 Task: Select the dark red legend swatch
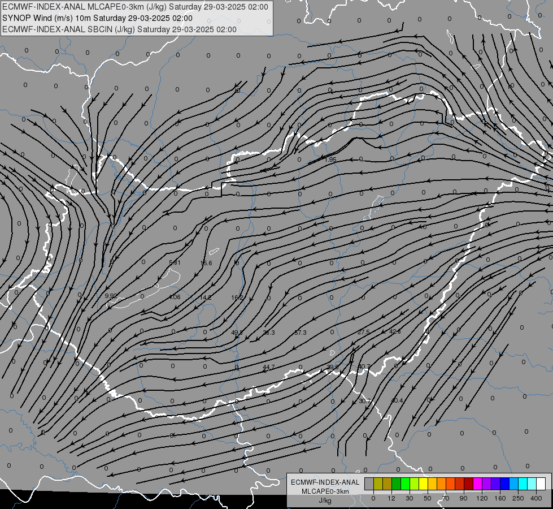[469, 484]
